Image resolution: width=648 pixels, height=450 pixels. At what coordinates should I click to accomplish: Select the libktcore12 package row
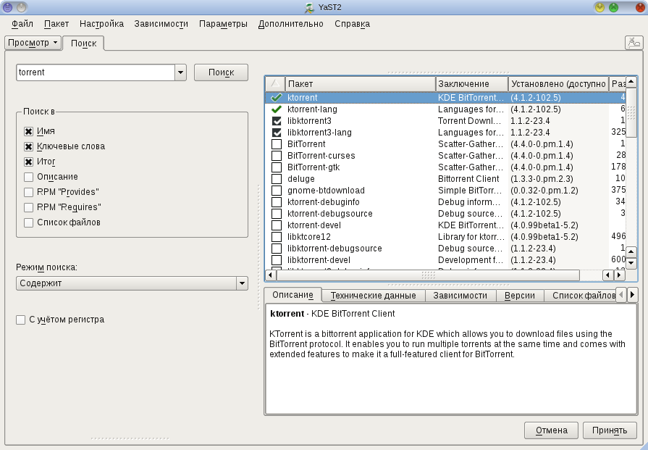[x=445, y=236]
